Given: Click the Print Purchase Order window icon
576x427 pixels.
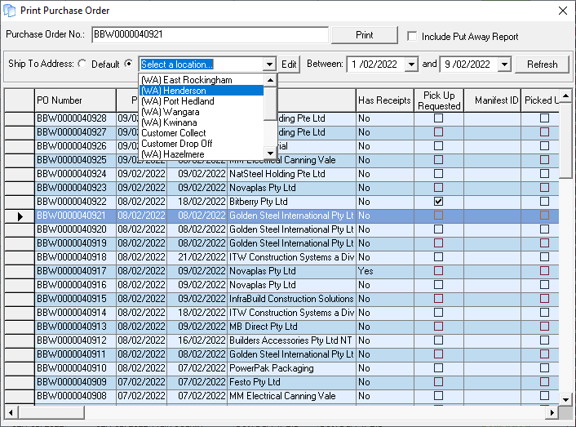Looking at the screenshot, I should [x=9, y=11].
